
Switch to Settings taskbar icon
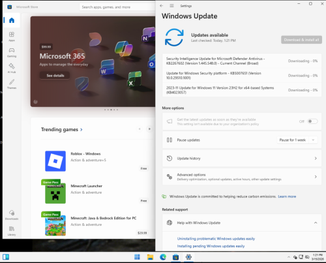(188, 257)
